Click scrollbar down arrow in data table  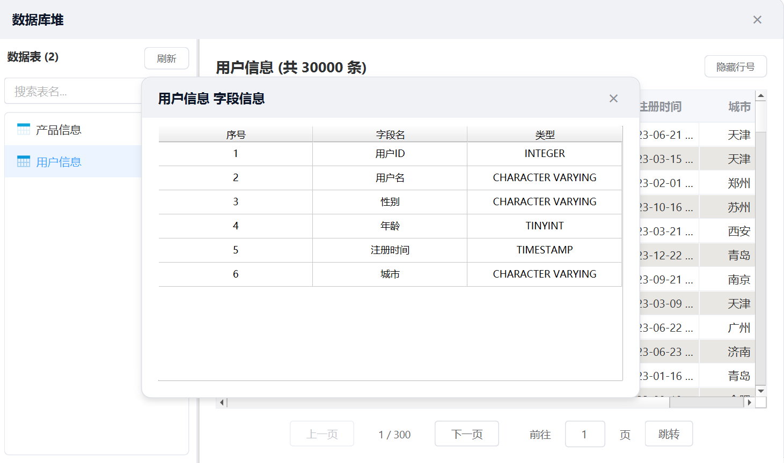click(x=760, y=391)
